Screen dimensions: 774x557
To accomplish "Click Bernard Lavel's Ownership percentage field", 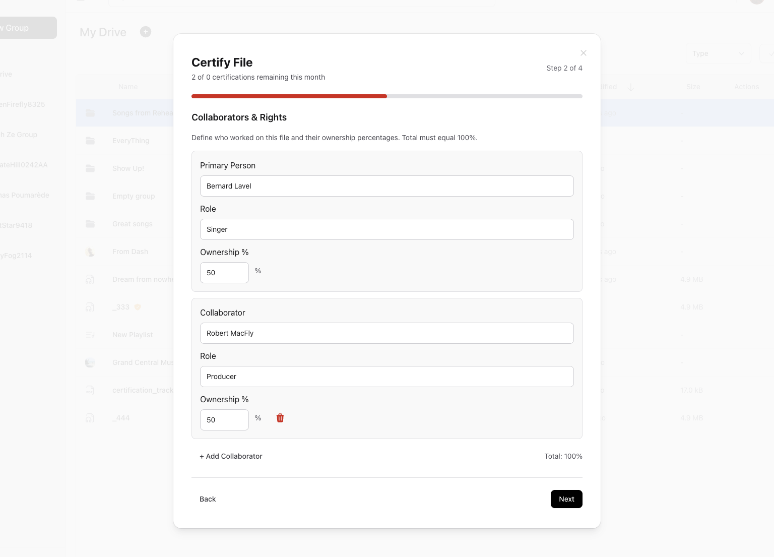I will pos(224,273).
